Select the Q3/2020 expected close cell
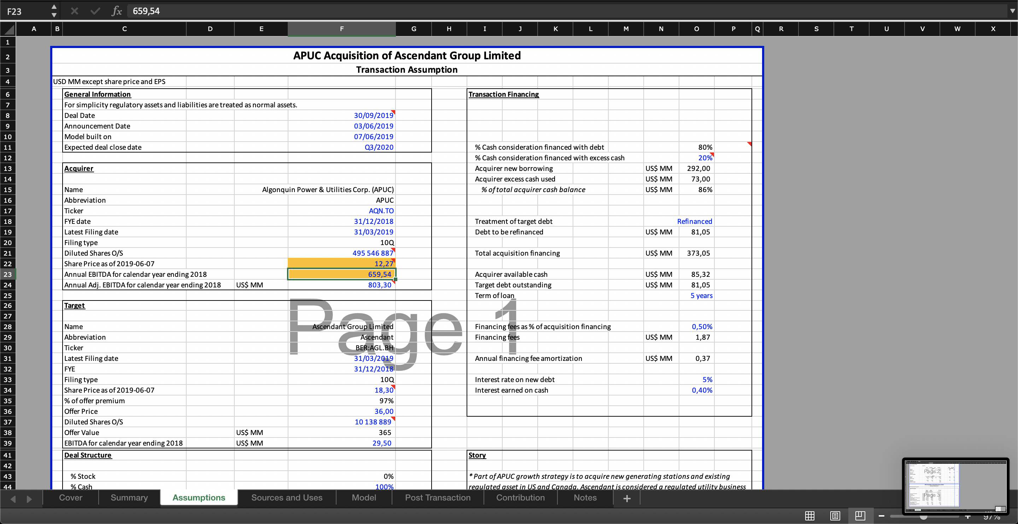Screen dimensions: 1018x524 click(342, 147)
